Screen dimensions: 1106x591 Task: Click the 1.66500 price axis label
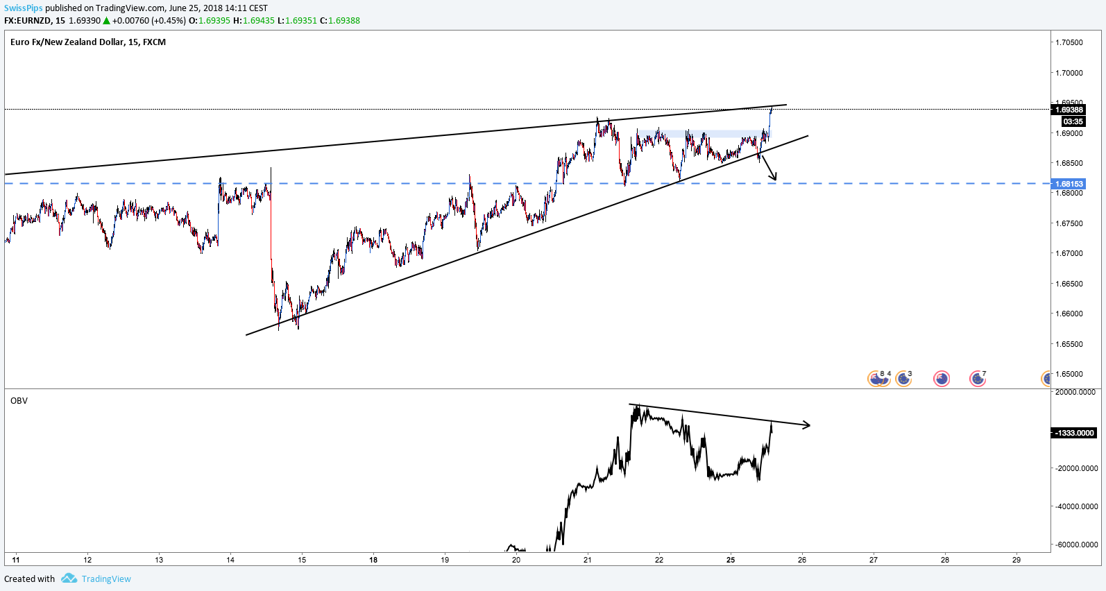1069,284
